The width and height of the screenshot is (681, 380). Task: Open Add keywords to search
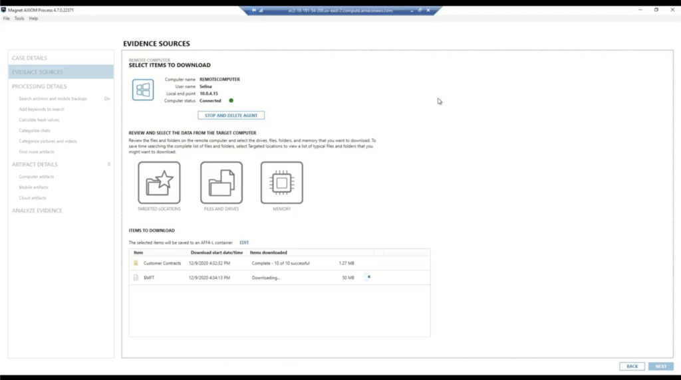click(x=41, y=110)
